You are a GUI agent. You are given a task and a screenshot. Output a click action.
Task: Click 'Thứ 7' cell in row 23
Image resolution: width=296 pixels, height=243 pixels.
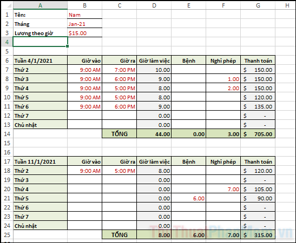click(40, 217)
